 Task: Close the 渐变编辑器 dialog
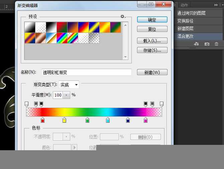tap(163, 4)
